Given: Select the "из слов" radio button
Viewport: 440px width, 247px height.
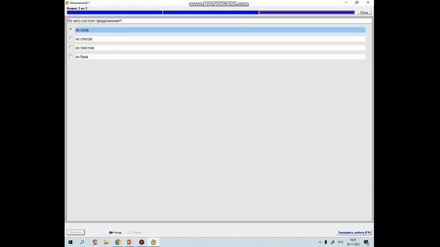Looking at the screenshot, I should tap(71, 29).
